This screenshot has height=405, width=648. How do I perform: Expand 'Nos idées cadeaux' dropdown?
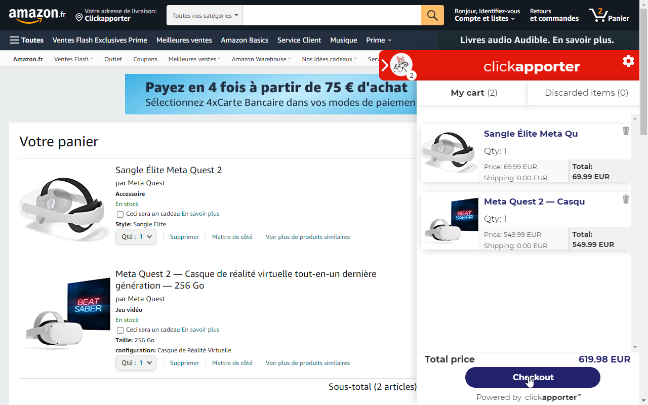329,59
